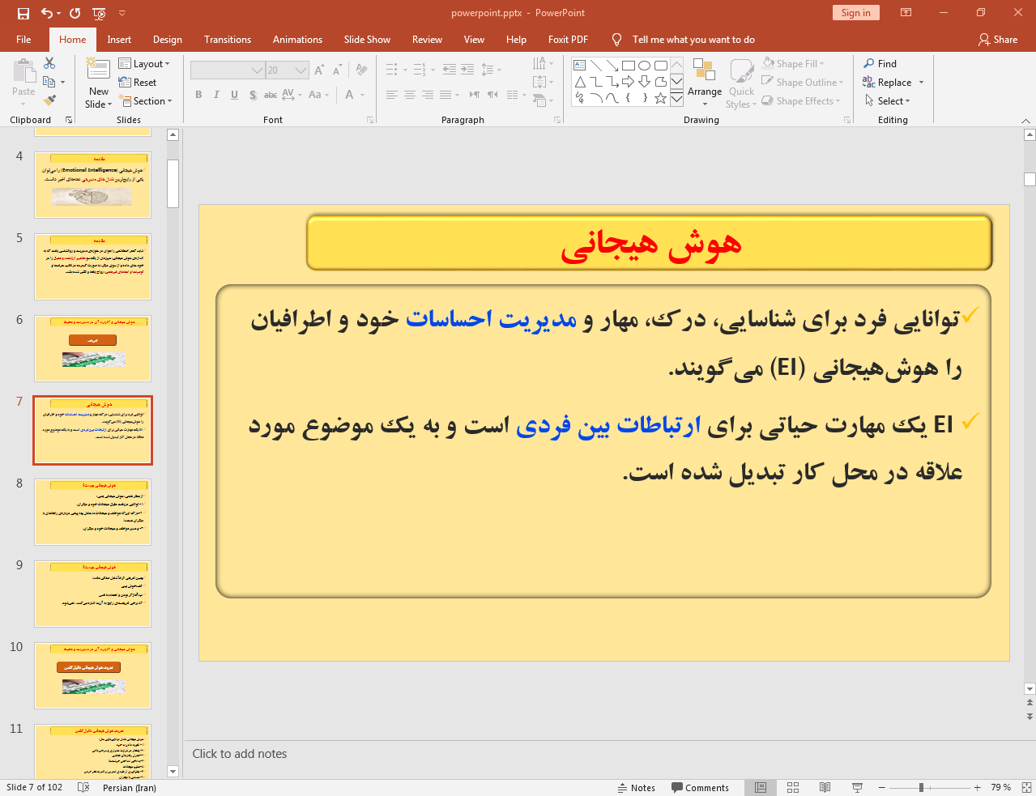Viewport: 1036px width, 796px height.
Task: Start the Slide Show from status bar
Action: 857,787
